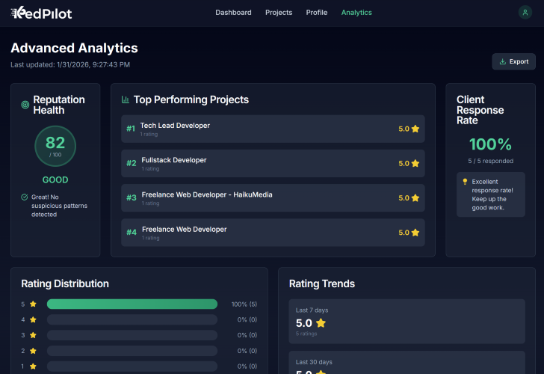The width and height of the screenshot is (544, 374).
Task: Click the Fullstack Developer rating star
Action: pyautogui.click(x=415, y=163)
